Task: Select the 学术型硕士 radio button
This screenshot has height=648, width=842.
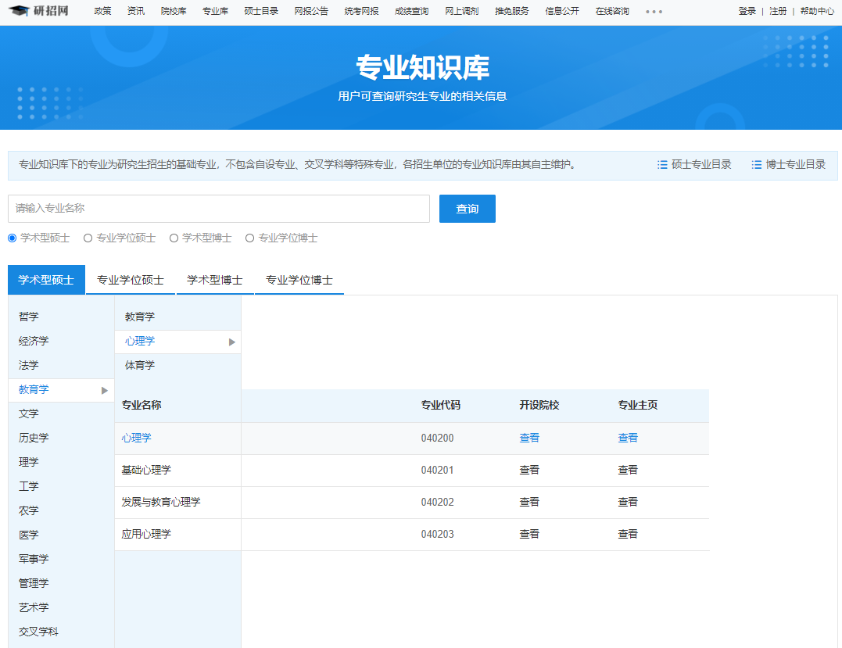Action: [12, 238]
